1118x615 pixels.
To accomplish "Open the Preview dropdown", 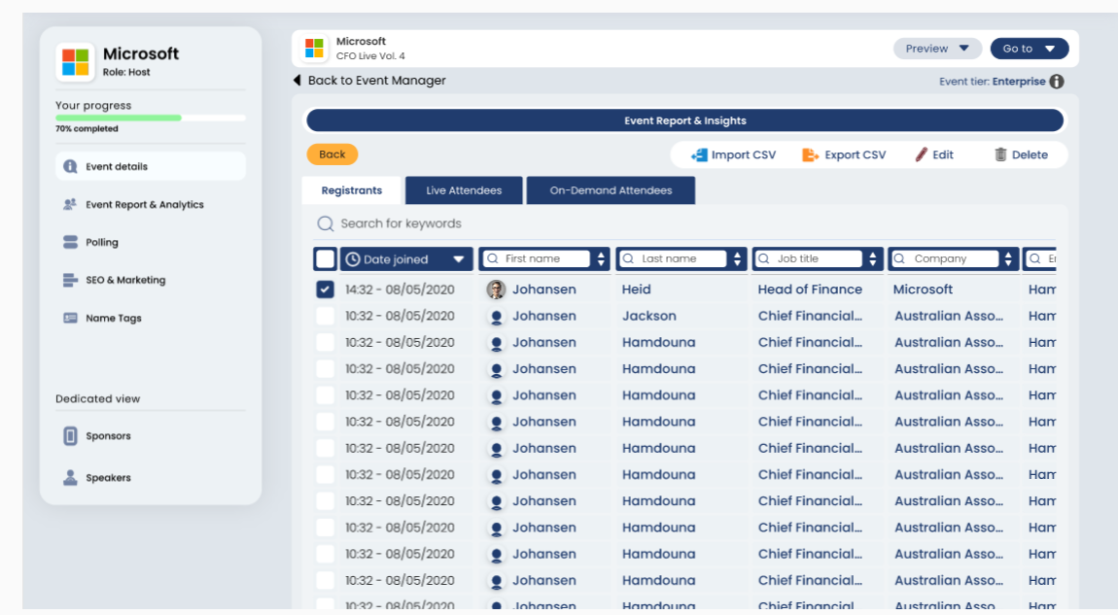I will click(x=936, y=49).
